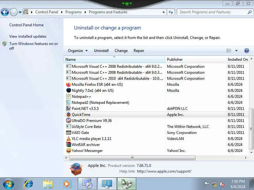Click the shield icon beside Windows features

pos(4,44)
